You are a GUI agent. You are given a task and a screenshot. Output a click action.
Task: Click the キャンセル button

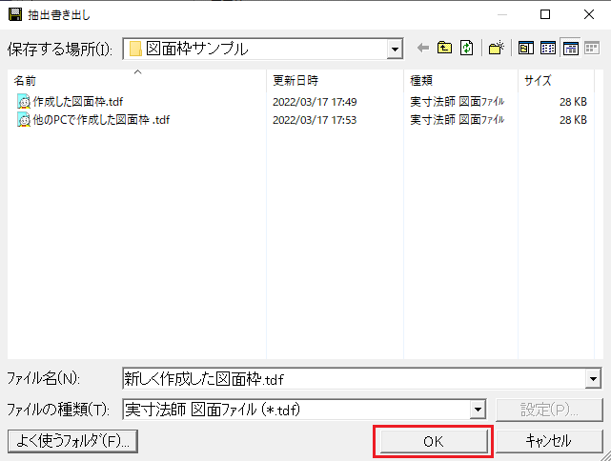549,441
